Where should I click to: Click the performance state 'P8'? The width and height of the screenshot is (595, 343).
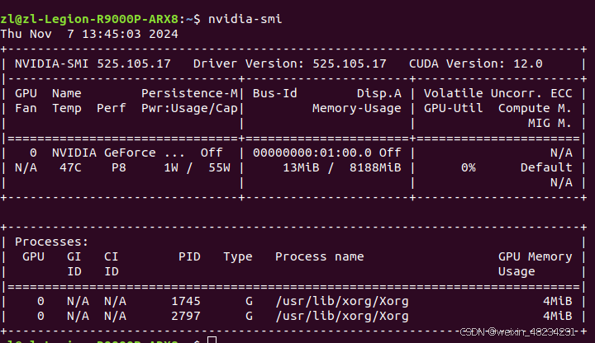118,167
